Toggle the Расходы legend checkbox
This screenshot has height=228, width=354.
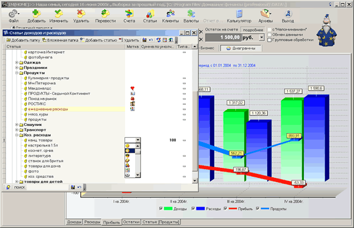(193, 209)
